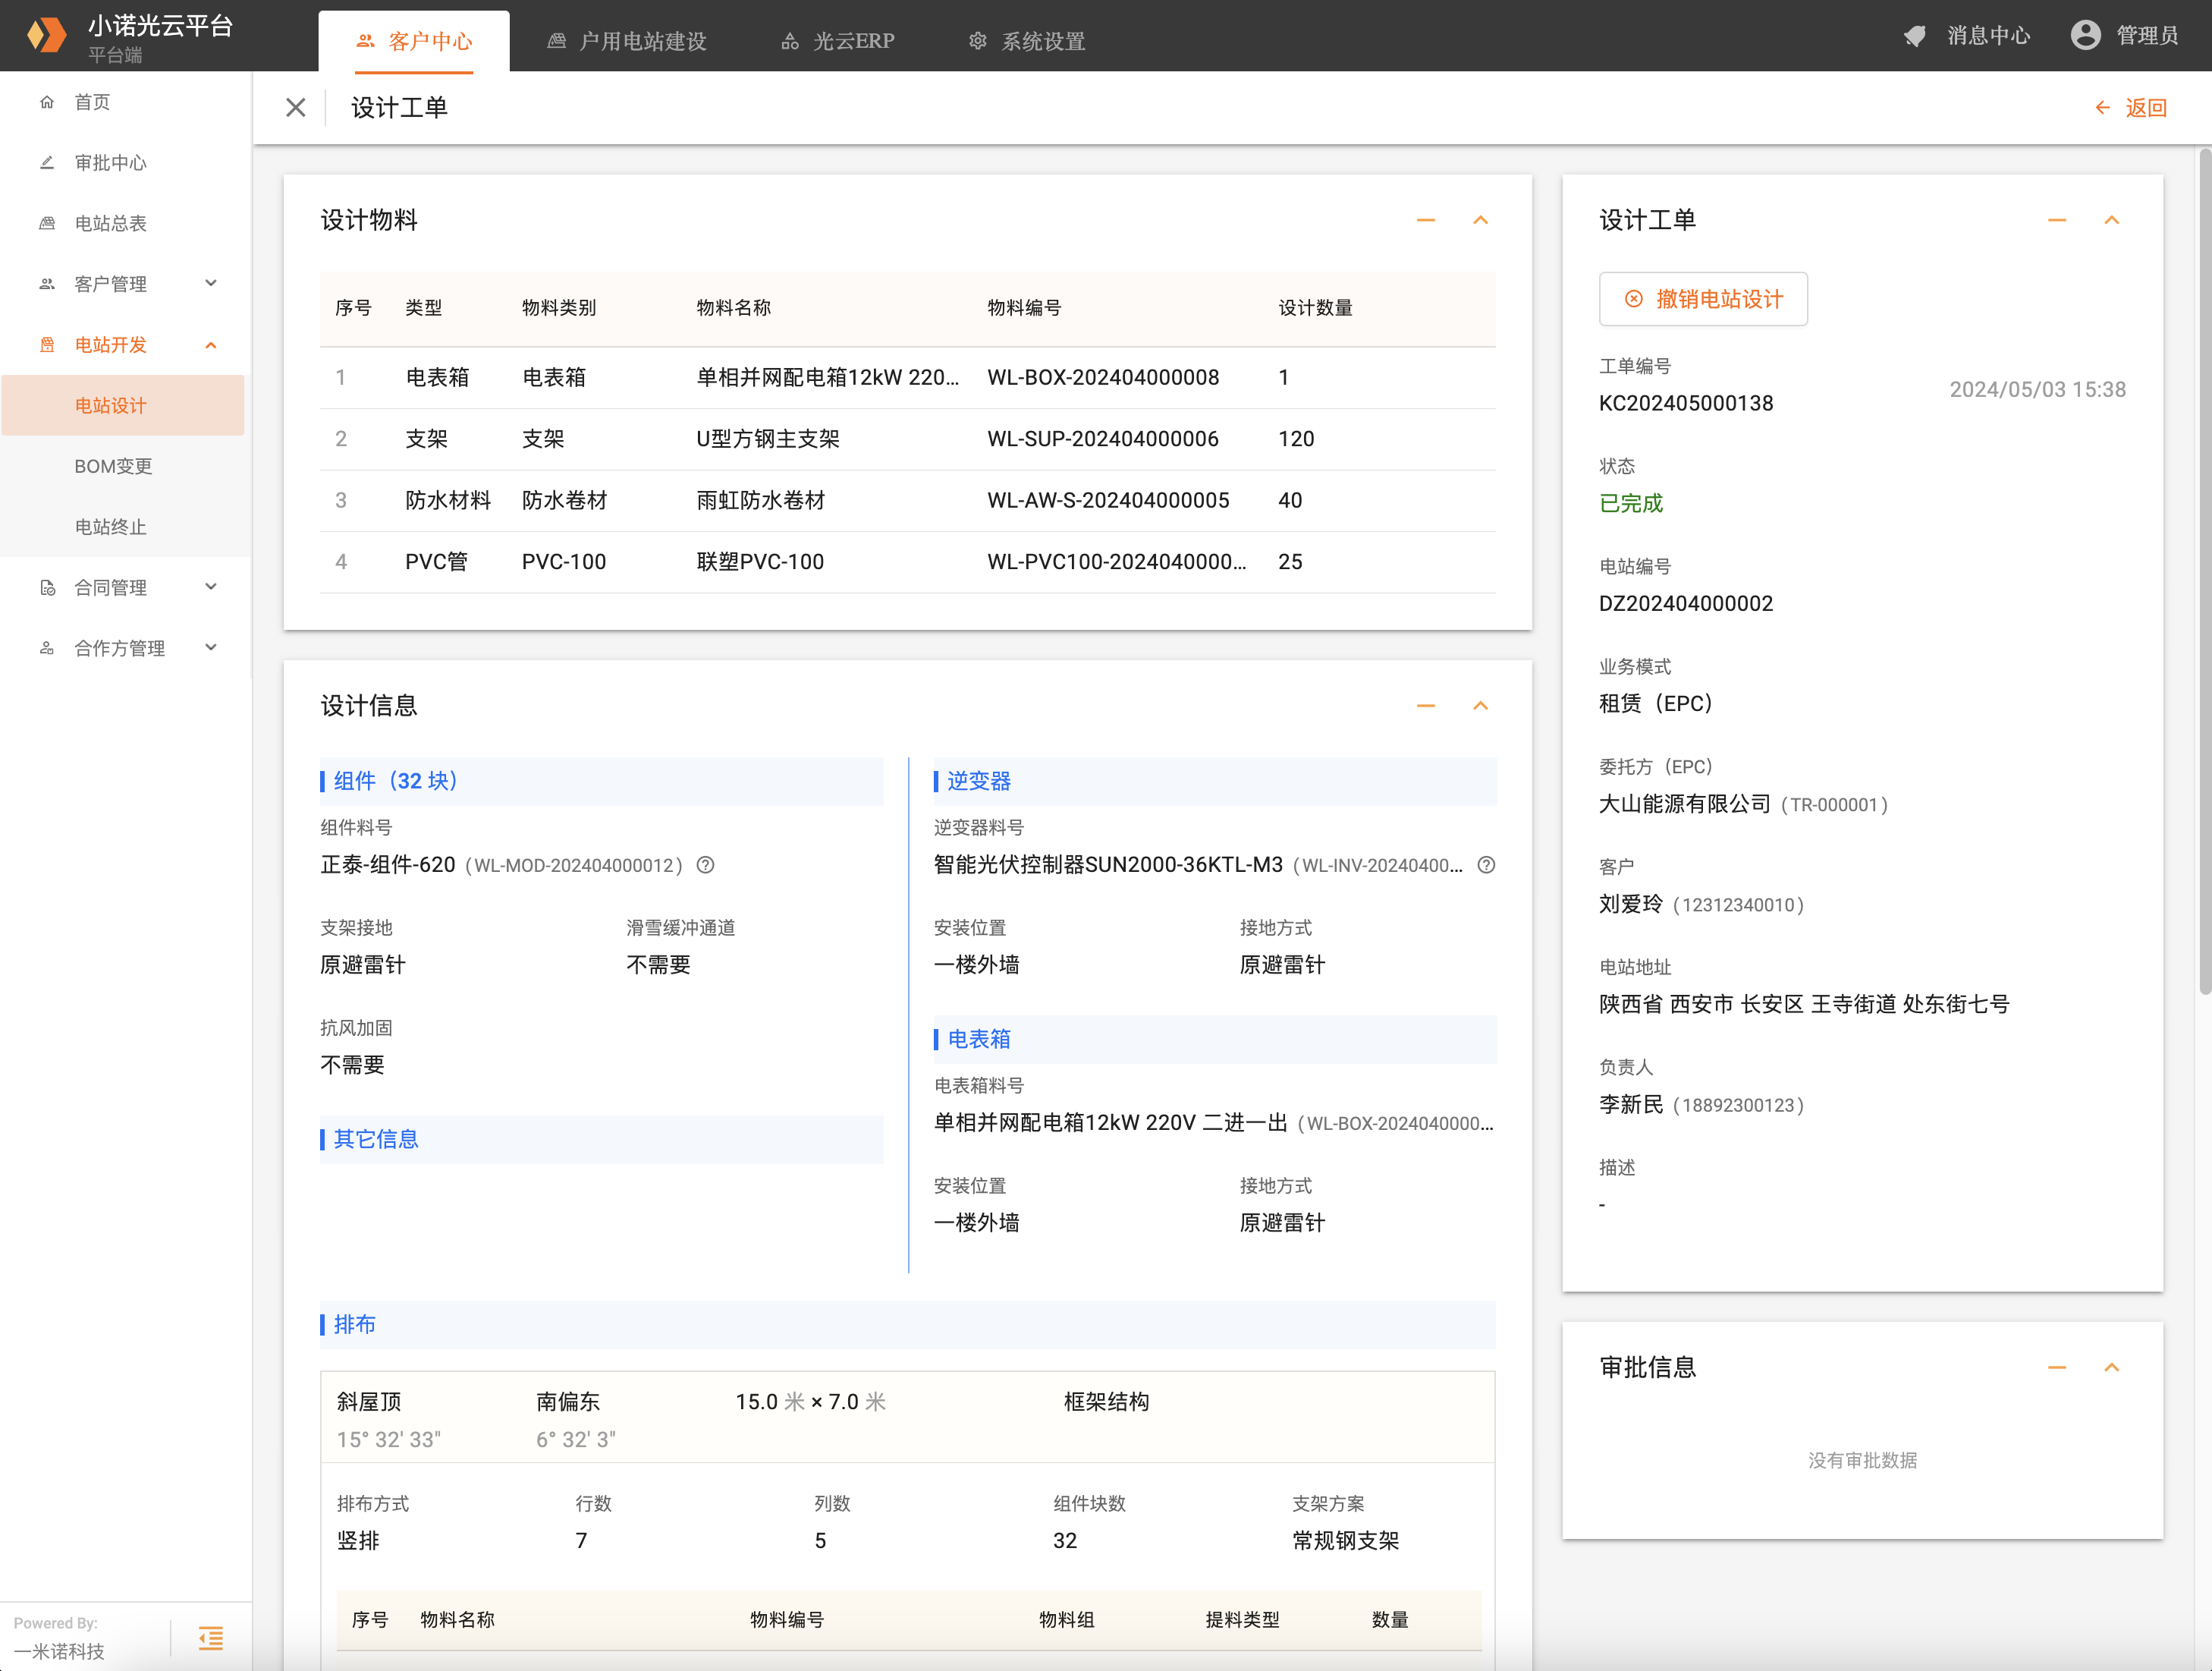The width and height of the screenshot is (2212, 1671).
Task: Click the 电站开发 building icon
Action: (47, 345)
